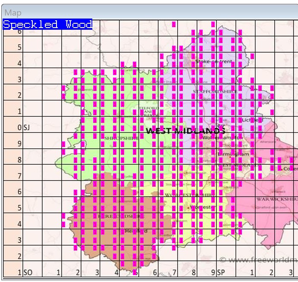Select the WARWICKSHIRE county label
This screenshot has height=282, width=298.
(x=276, y=199)
